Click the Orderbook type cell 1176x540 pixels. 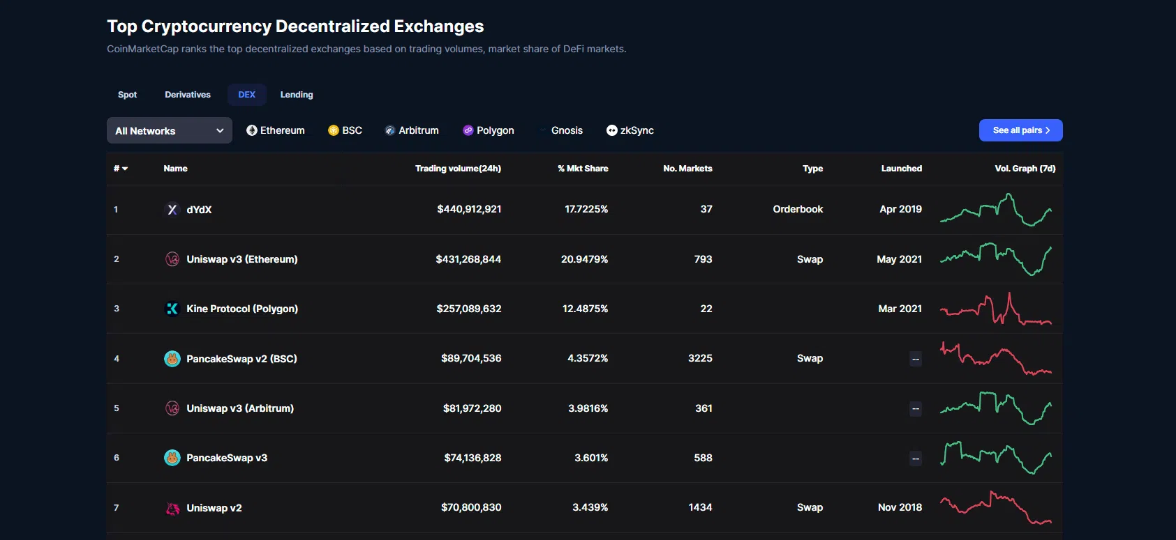click(x=798, y=209)
